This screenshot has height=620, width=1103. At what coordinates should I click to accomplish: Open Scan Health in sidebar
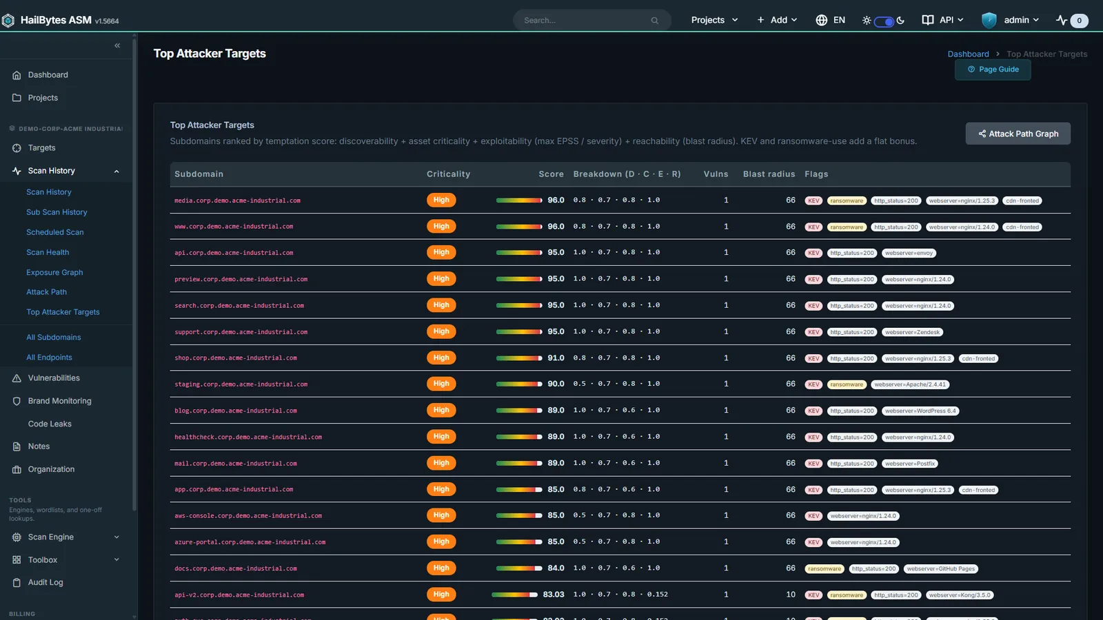click(x=48, y=252)
